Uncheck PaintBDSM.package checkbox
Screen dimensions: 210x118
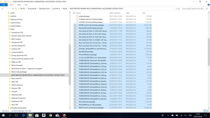pyautogui.click(x=75, y=52)
